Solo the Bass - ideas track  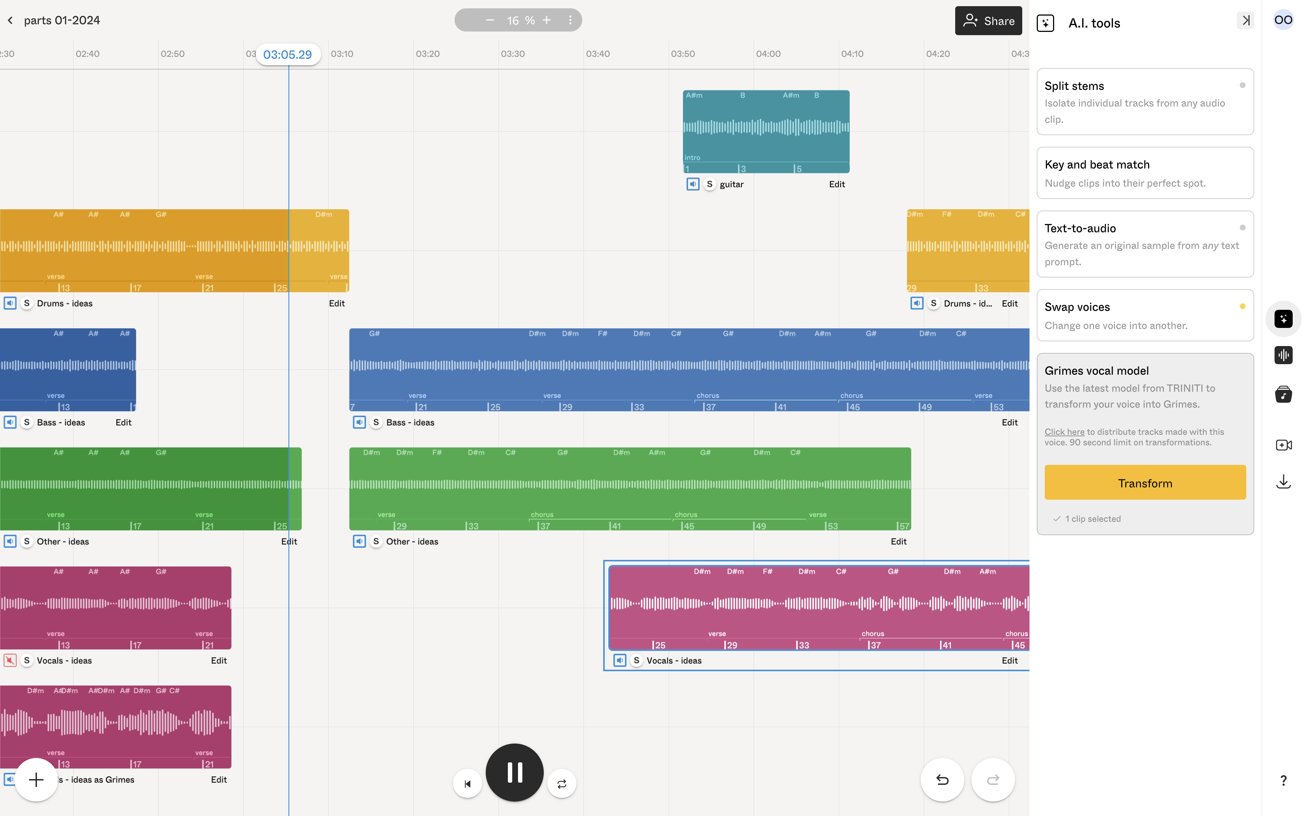(26, 422)
